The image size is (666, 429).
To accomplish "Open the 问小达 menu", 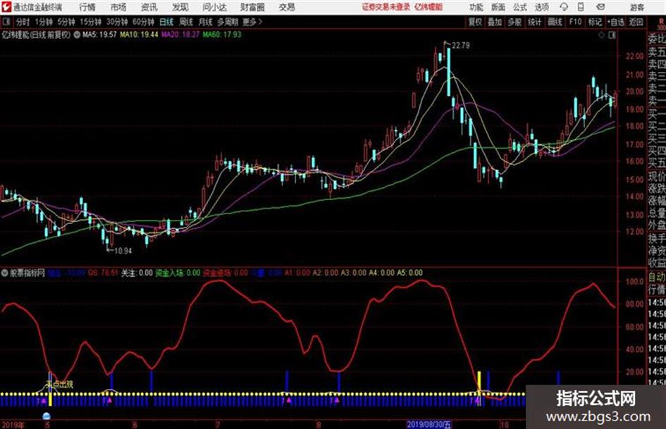I will point(214,7).
